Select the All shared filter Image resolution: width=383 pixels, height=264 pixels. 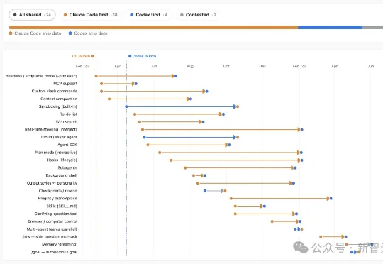pos(32,15)
